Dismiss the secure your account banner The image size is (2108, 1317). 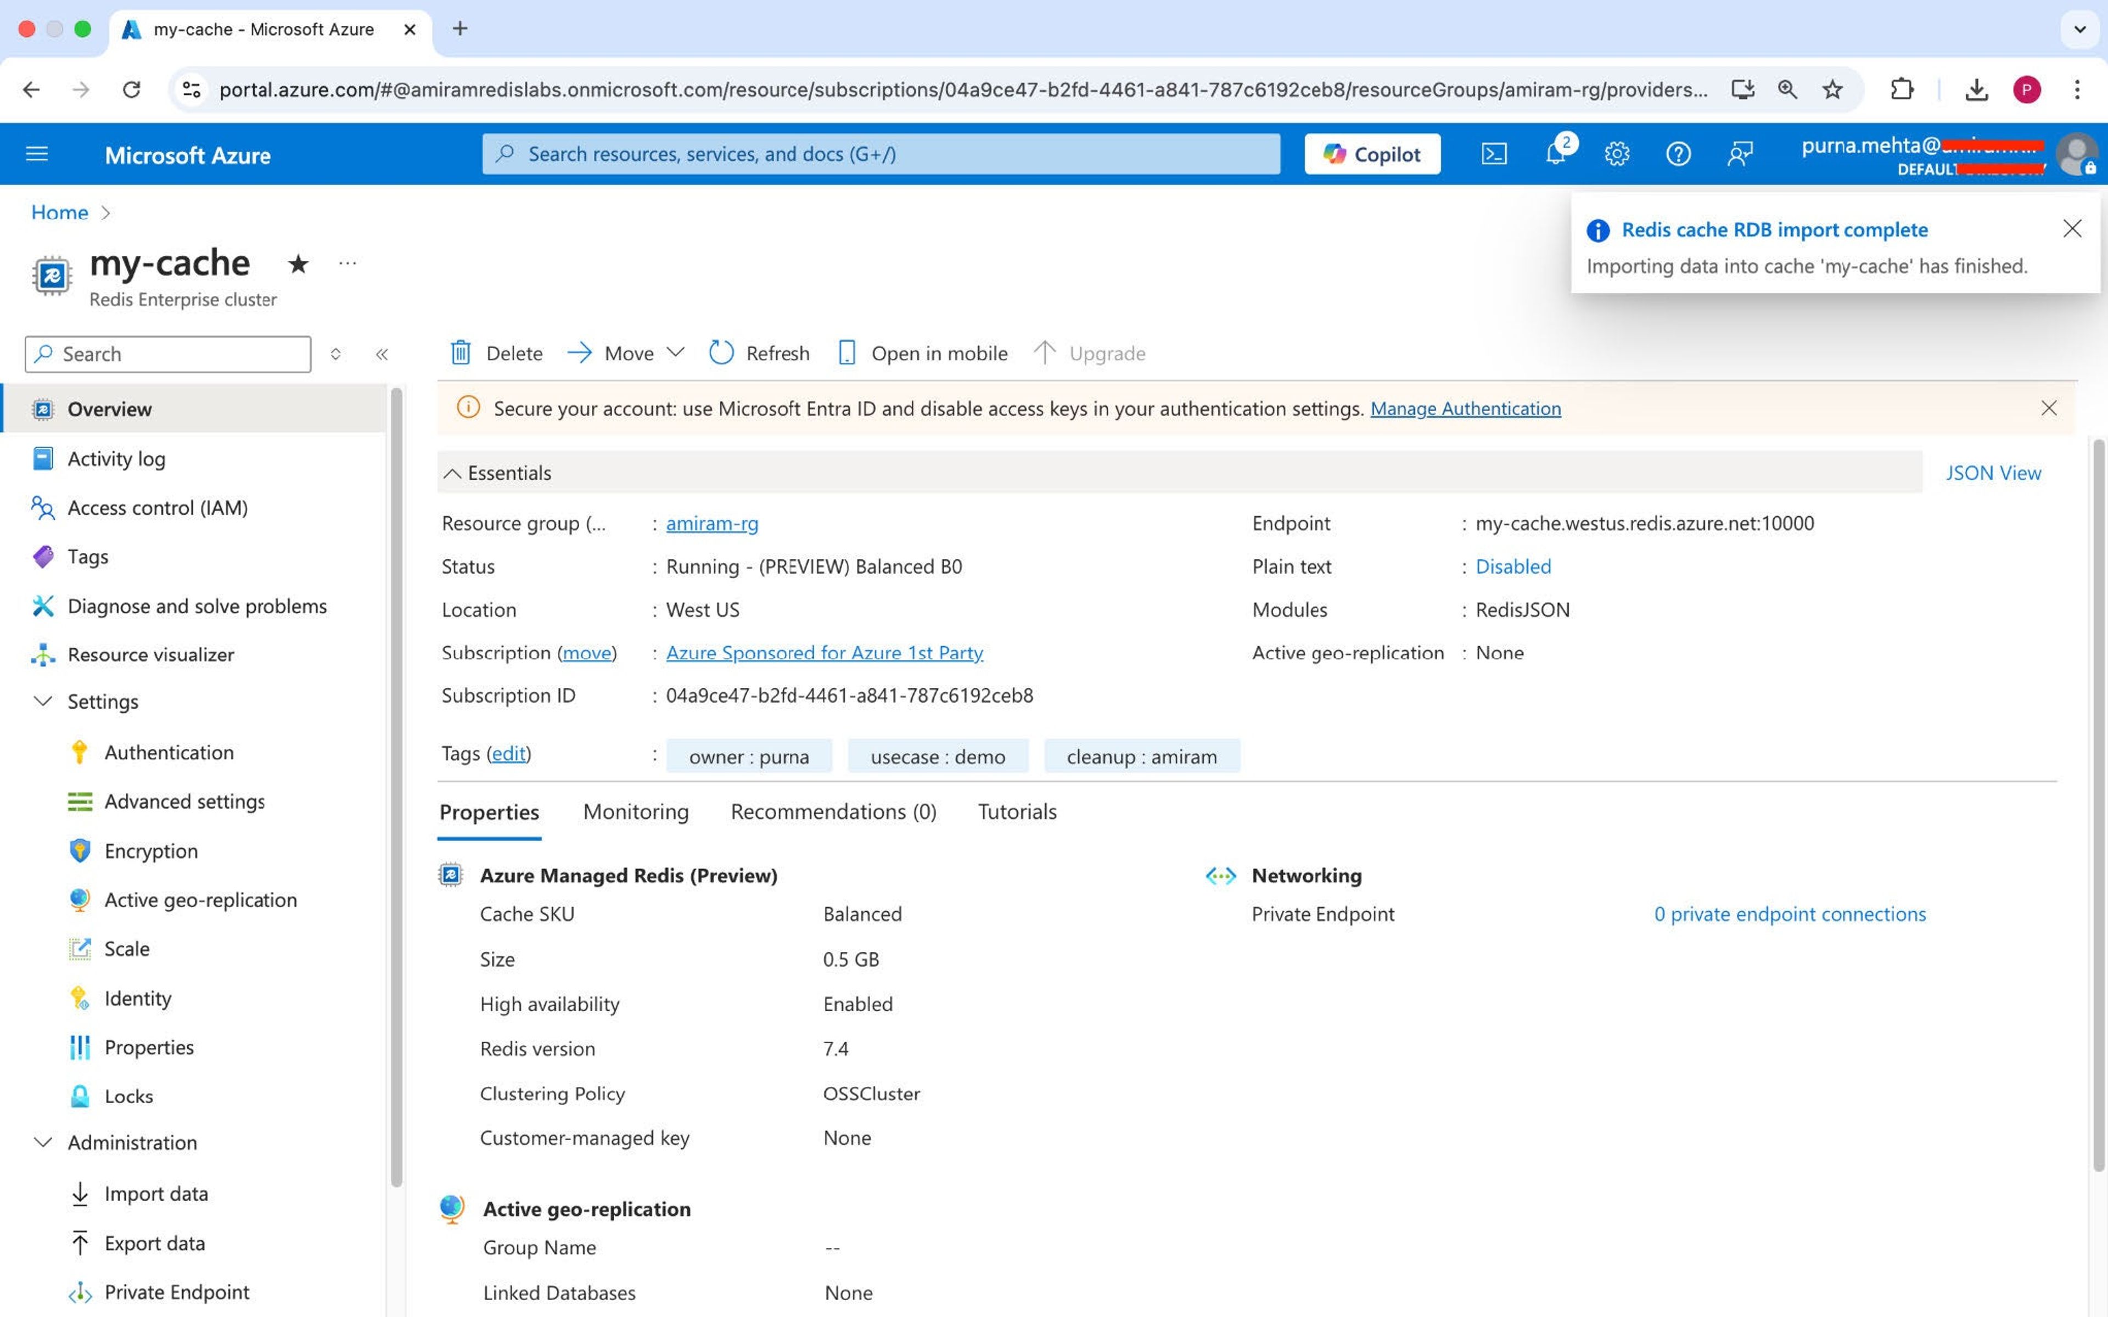(x=2048, y=408)
